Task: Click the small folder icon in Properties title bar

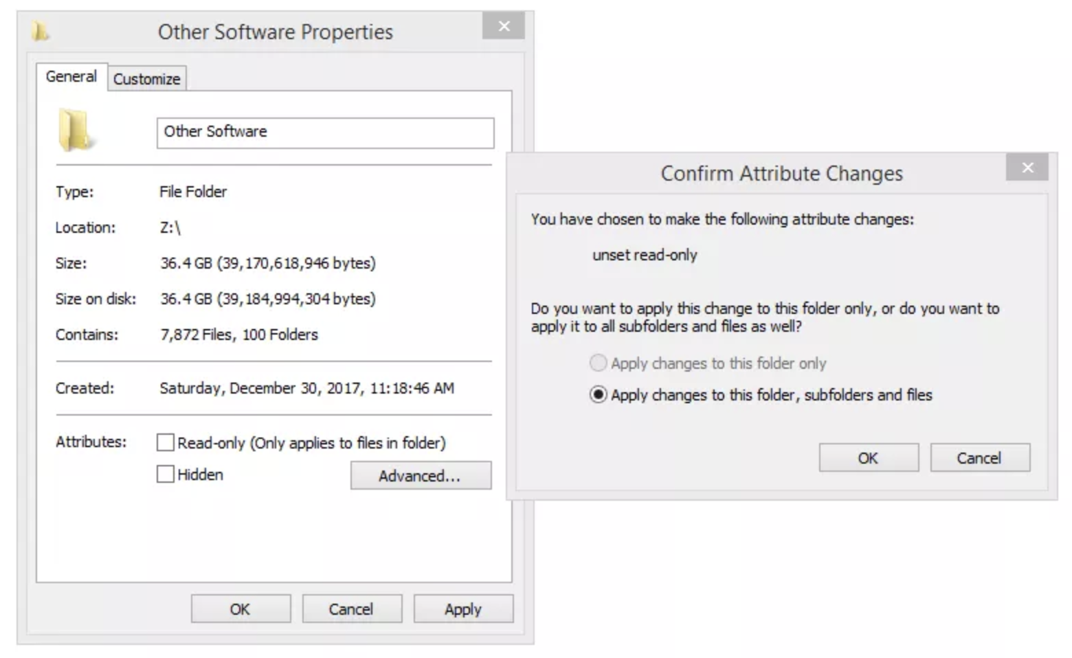Action: pyautogui.click(x=40, y=31)
